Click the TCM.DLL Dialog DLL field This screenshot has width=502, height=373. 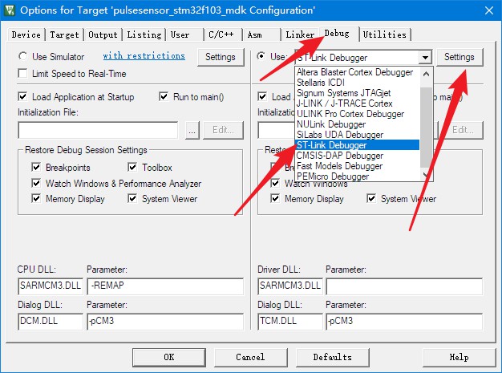pos(290,321)
